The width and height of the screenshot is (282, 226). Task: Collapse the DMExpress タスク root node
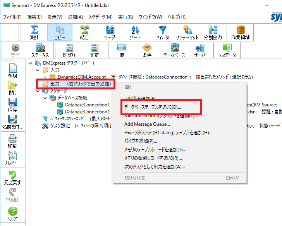(31, 63)
